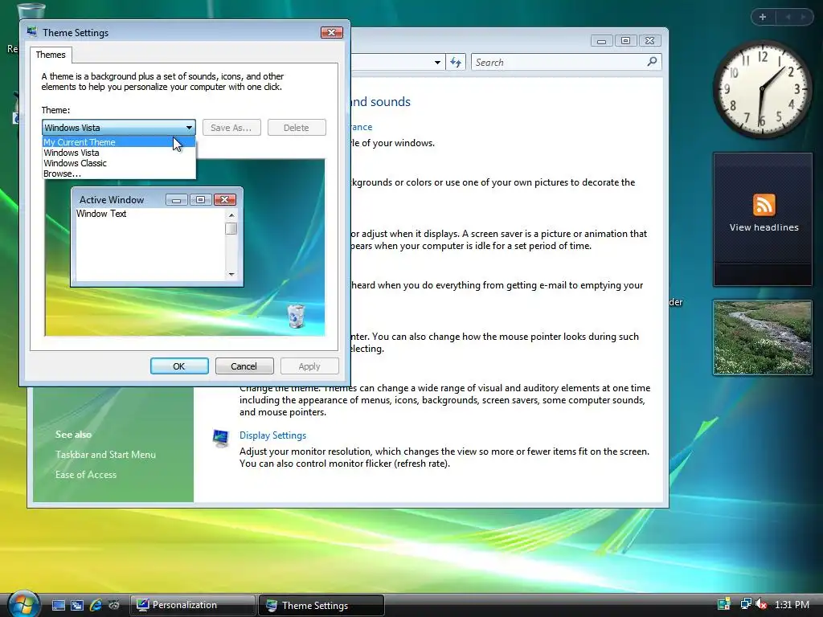Launch Internet Explorer from quick launch
Screen dimensions: 823x617
[96, 606]
